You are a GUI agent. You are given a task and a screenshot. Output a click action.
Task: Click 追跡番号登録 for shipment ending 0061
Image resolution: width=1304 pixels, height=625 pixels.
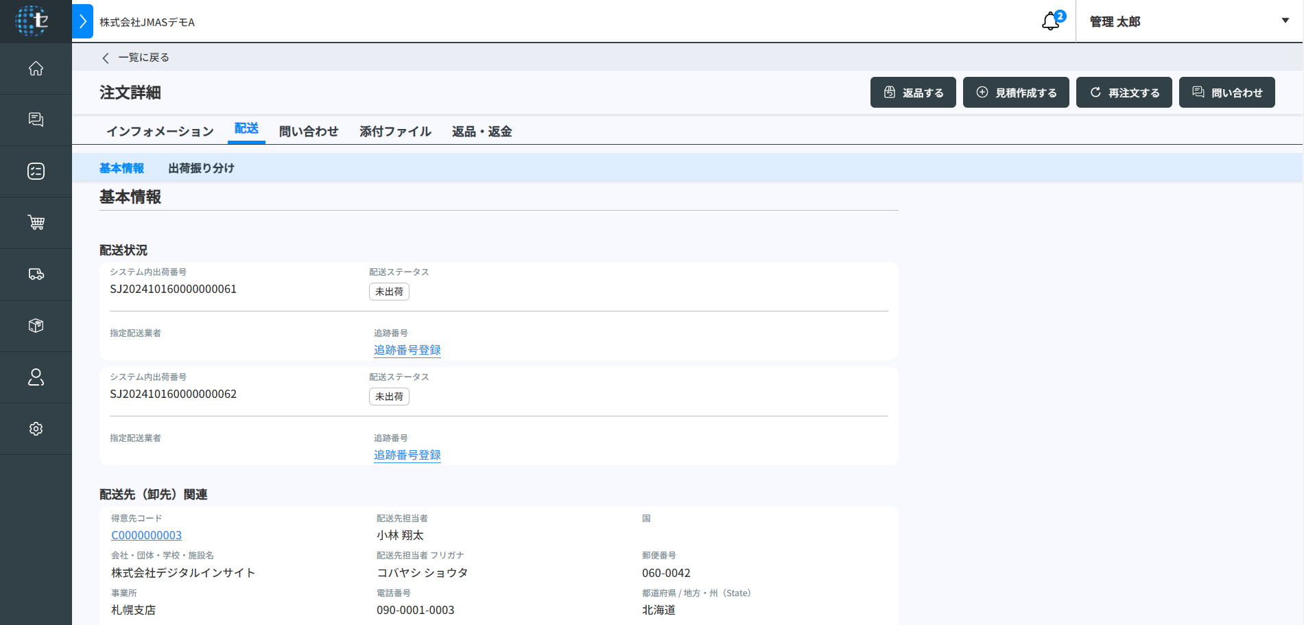(x=407, y=350)
